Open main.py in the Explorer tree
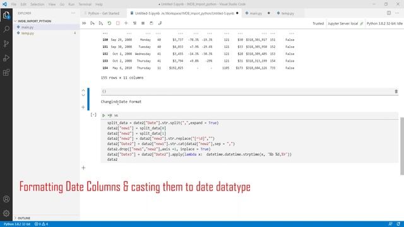 coord(27,27)
